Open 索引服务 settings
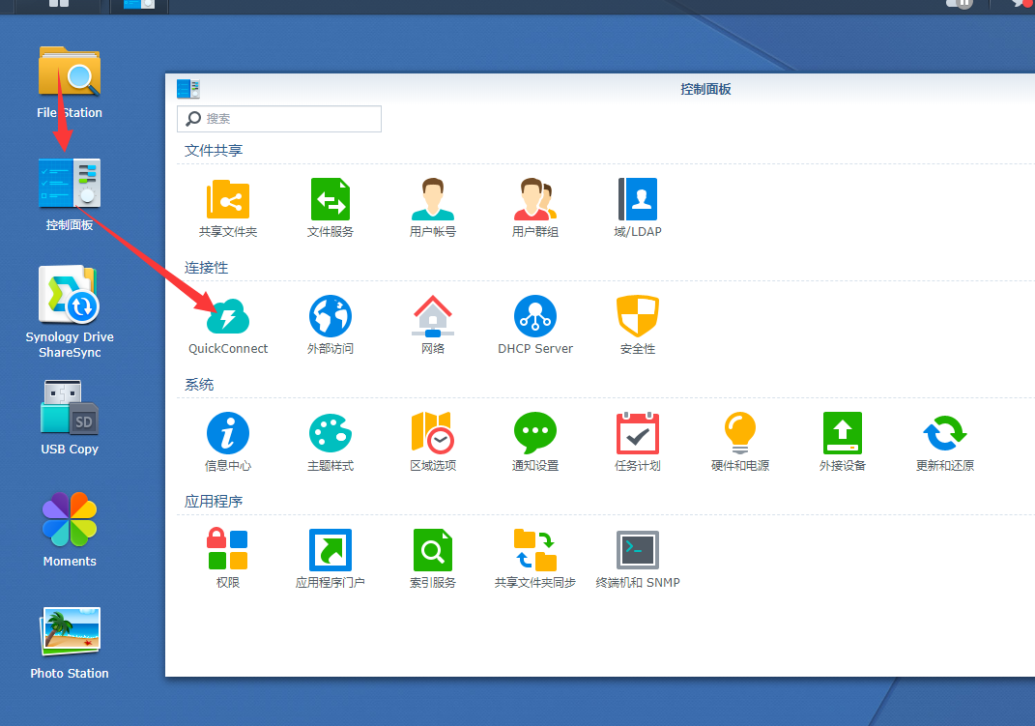Screen dimensions: 1035x726 pos(433,559)
